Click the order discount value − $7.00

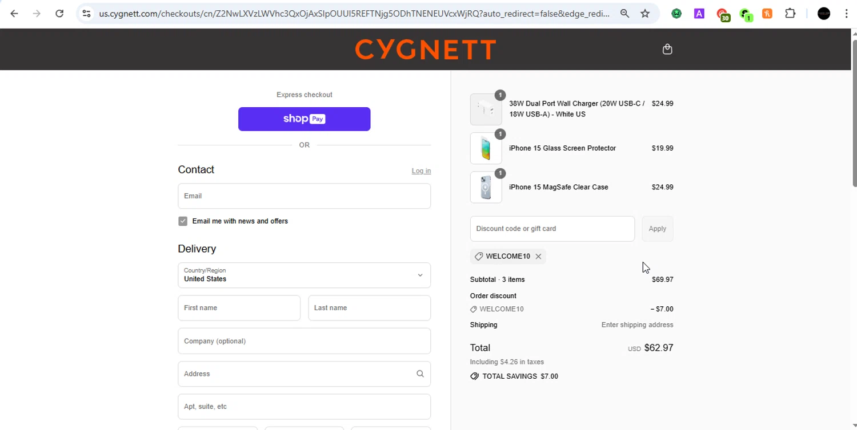click(x=662, y=309)
